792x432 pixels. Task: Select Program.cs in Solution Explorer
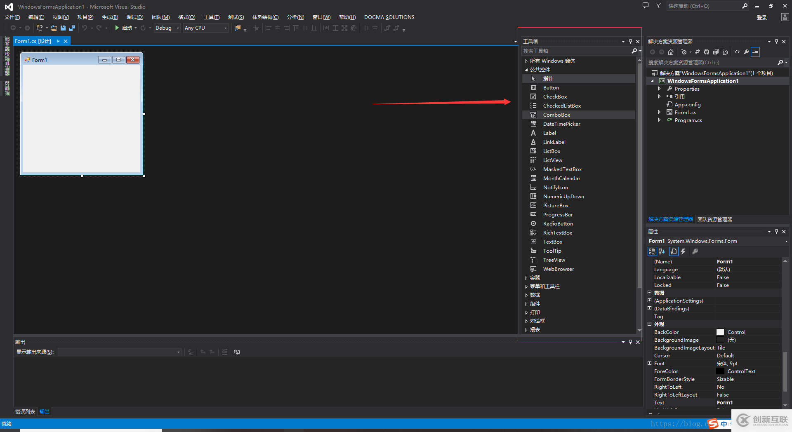pyautogui.click(x=688, y=120)
